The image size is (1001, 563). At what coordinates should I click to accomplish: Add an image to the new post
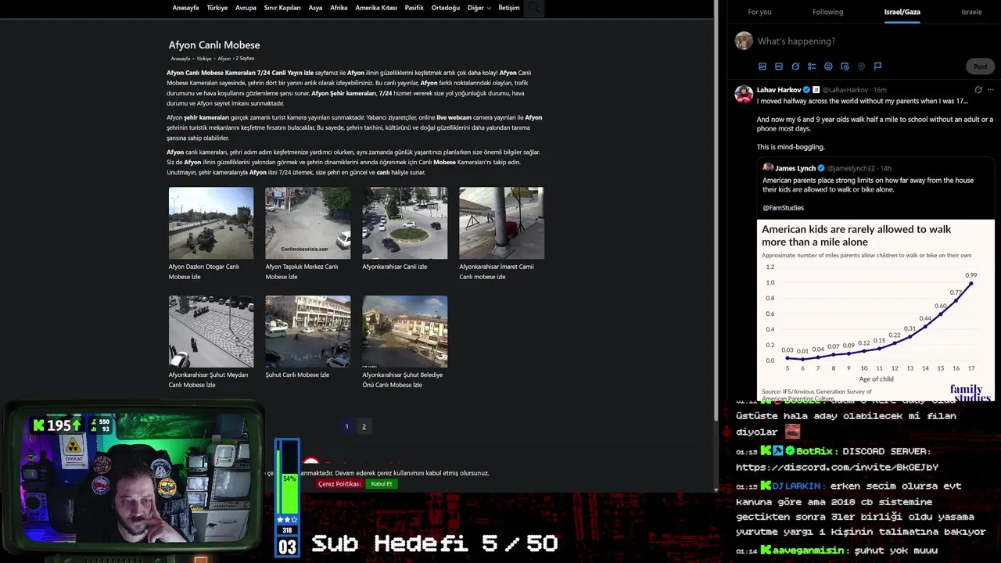[x=762, y=66]
